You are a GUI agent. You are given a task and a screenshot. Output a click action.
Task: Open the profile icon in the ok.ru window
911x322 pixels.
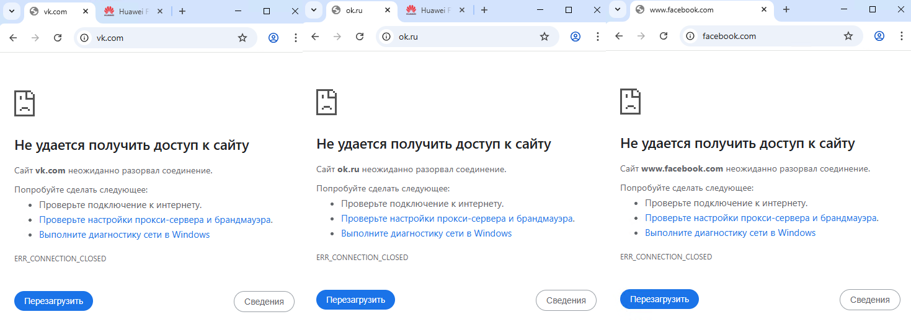coord(575,37)
